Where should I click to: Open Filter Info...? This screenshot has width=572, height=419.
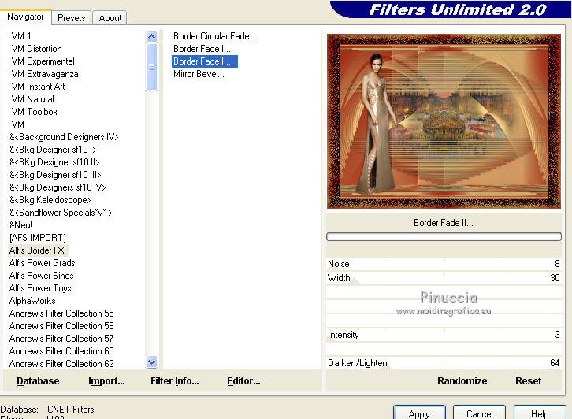tap(175, 381)
